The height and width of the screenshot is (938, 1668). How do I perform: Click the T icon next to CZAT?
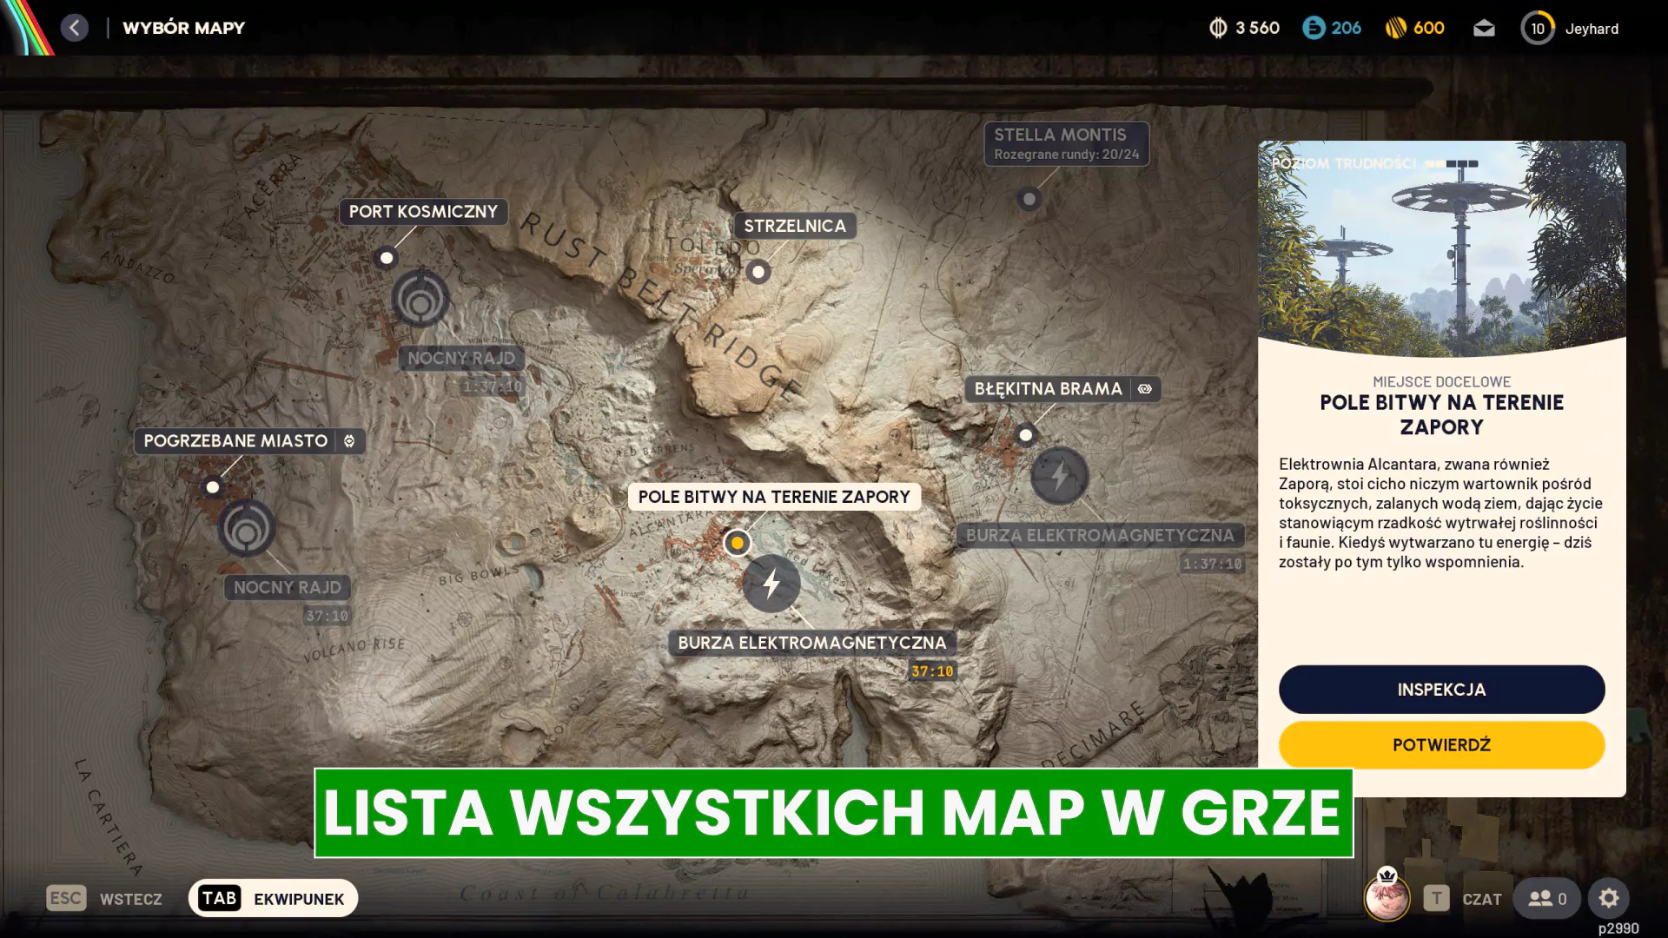coord(1435,898)
